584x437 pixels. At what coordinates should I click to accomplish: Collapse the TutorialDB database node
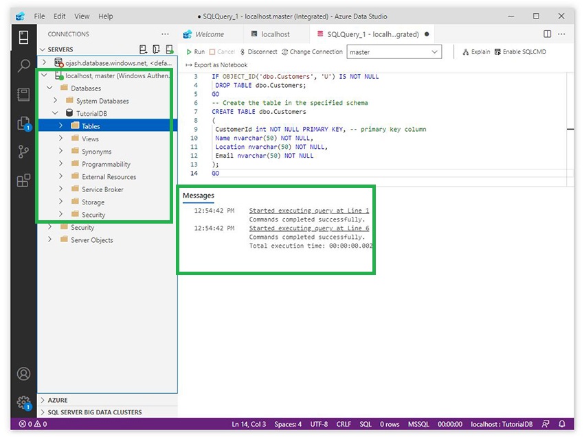(56, 113)
